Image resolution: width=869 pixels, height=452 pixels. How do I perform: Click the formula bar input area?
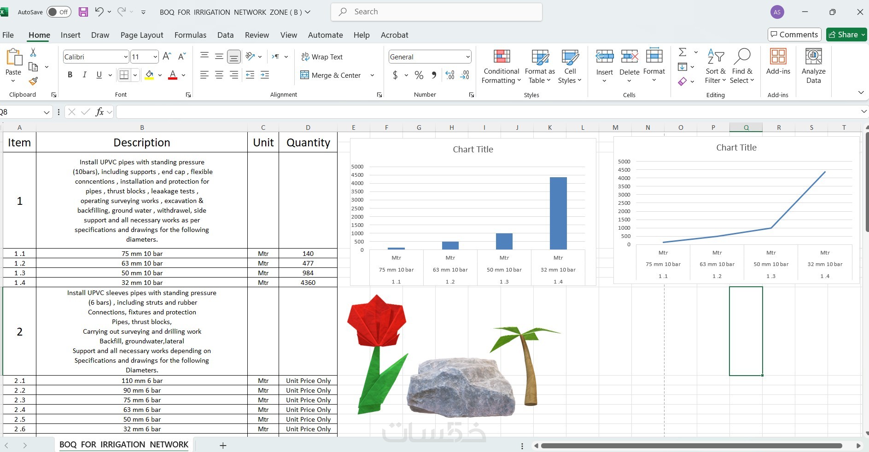coord(487,112)
